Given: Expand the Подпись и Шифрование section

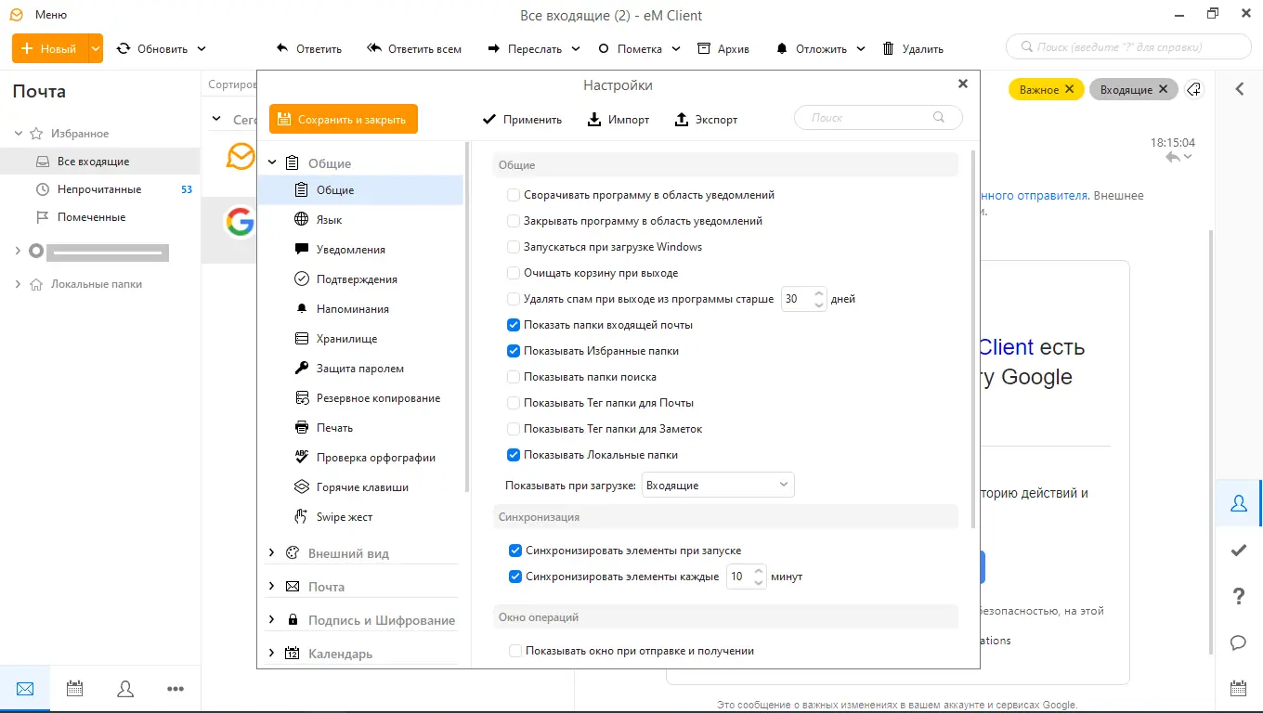Looking at the screenshot, I should pos(272,619).
